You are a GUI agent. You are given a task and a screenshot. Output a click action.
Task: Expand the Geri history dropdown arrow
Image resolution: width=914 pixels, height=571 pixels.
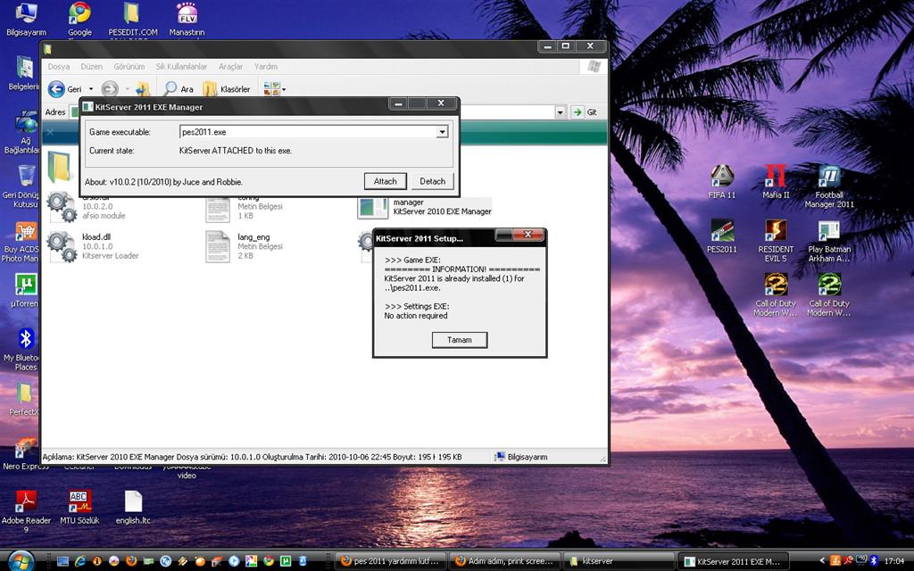click(91, 89)
